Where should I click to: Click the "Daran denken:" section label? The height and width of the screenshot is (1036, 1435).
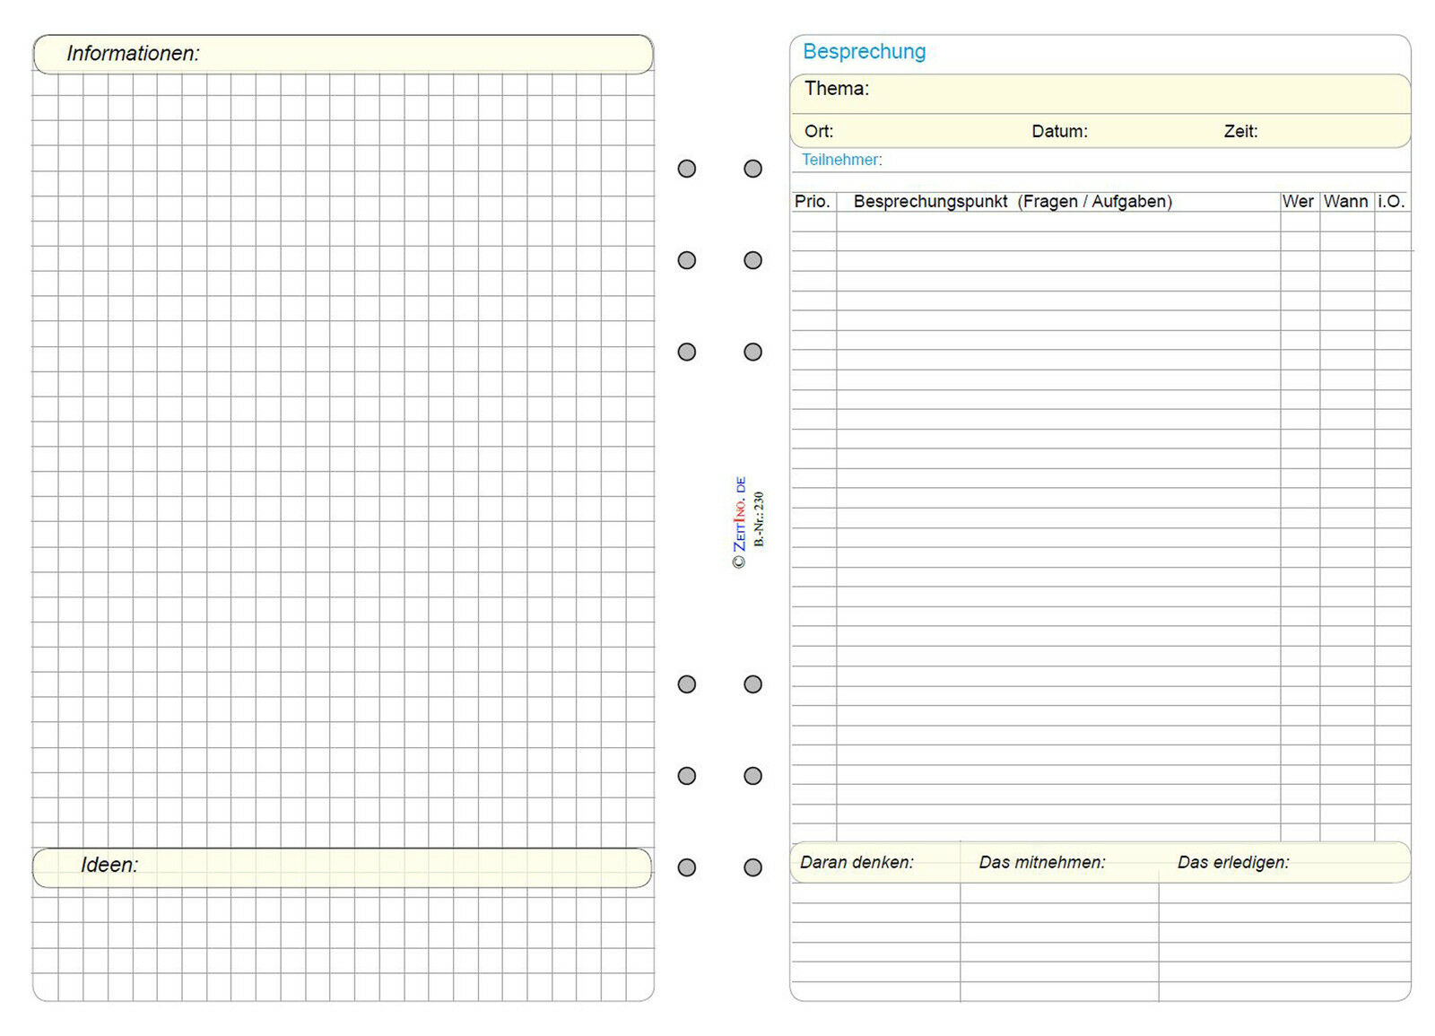coord(857,862)
